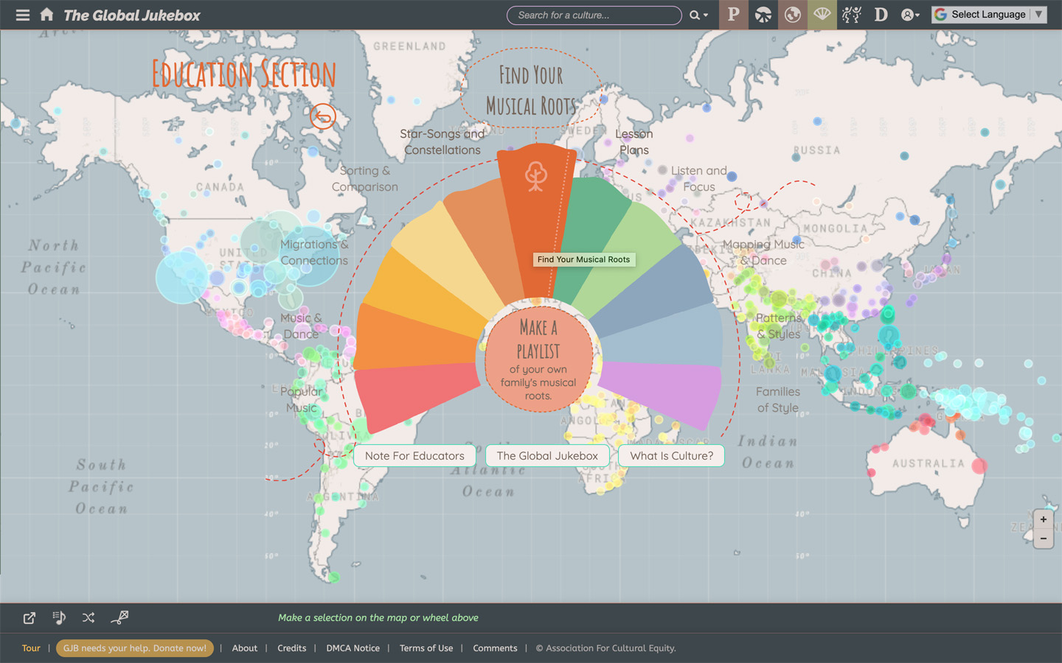This screenshot has width=1062, height=663.
Task: Open the user account dropdown
Action: pyautogui.click(x=911, y=15)
